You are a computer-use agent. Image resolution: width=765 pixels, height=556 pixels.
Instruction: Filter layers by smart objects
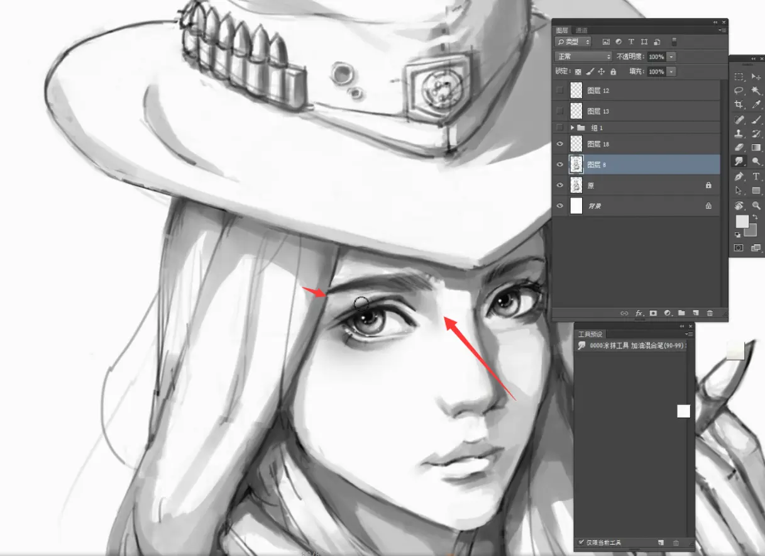click(656, 42)
